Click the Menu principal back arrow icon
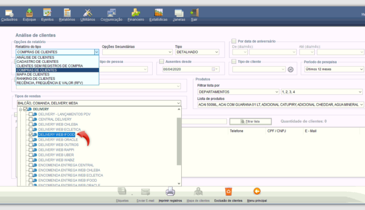The height and width of the screenshot is (210, 365). 257,191
